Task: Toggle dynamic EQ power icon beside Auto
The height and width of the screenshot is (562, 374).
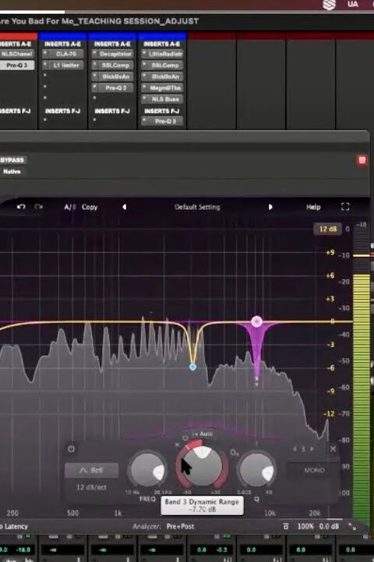Action: [185, 438]
